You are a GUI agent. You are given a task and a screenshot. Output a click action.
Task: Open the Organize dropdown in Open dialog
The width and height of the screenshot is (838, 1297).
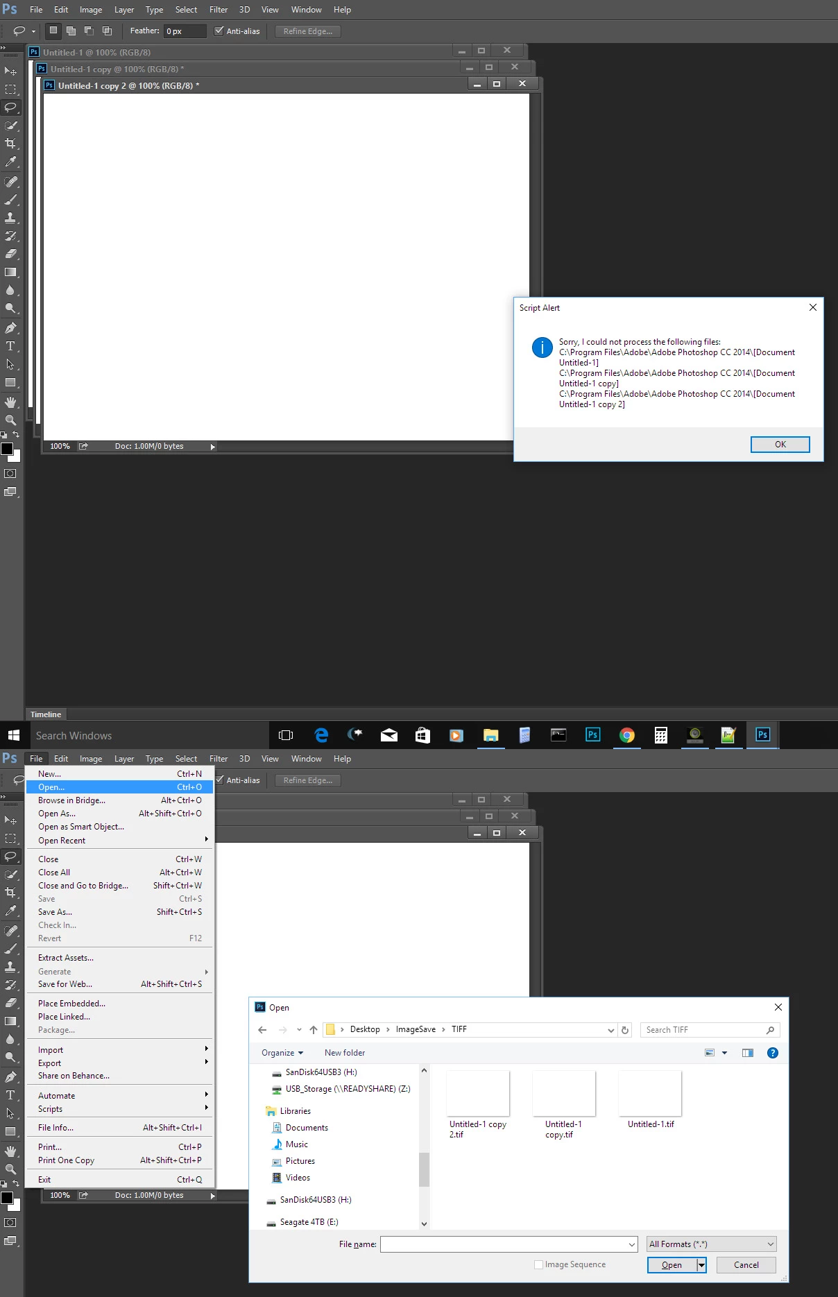(282, 1053)
